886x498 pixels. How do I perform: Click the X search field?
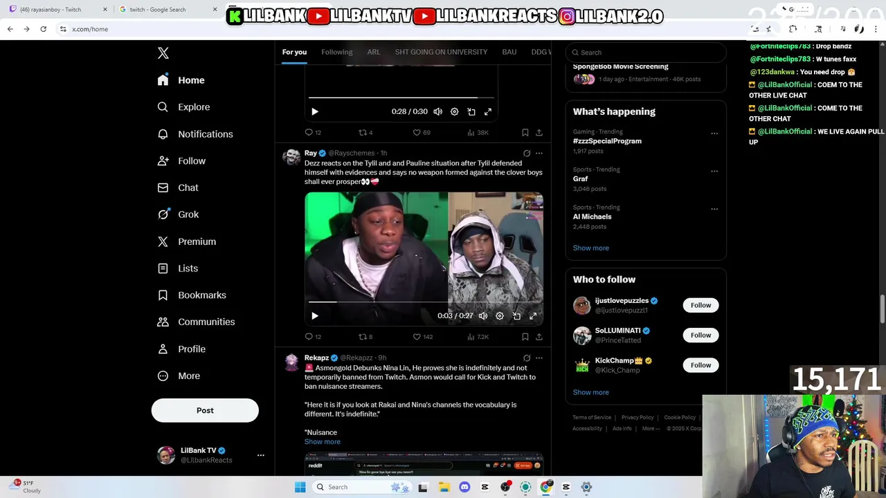646,53
